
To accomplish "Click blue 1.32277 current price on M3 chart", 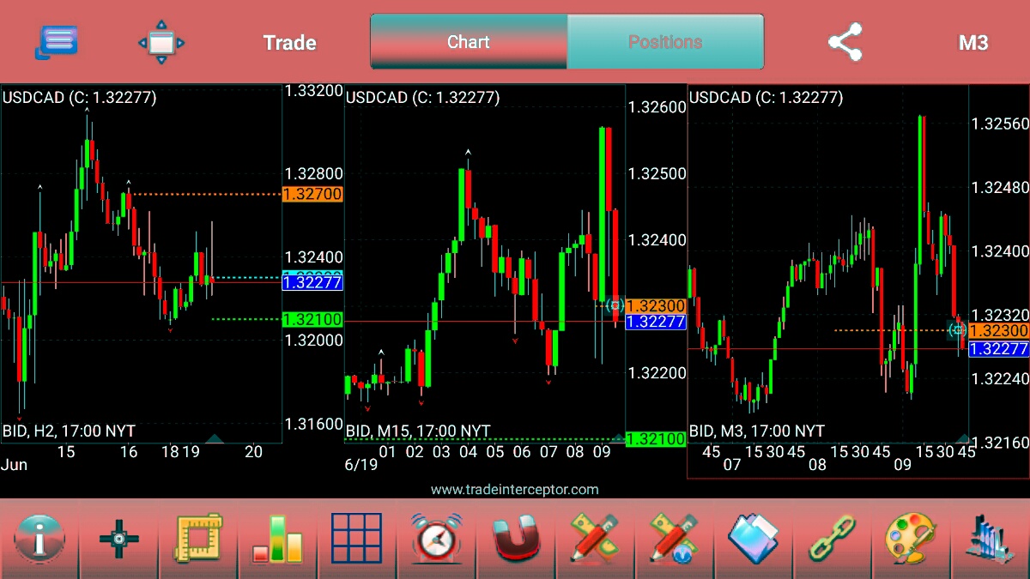I will click(998, 349).
